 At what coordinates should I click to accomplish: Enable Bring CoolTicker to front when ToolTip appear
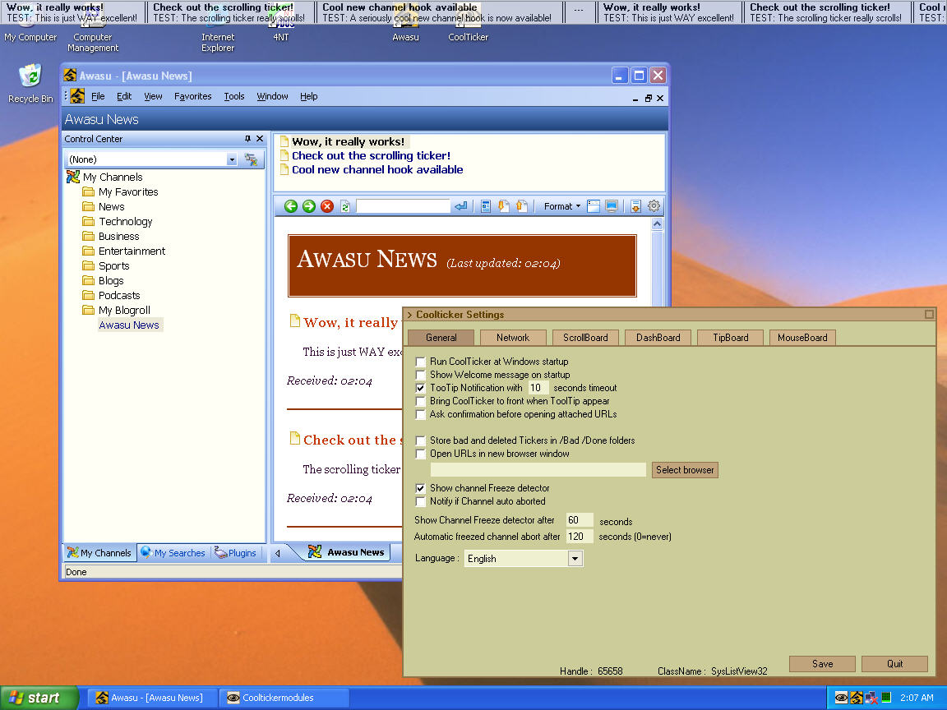tap(420, 402)
